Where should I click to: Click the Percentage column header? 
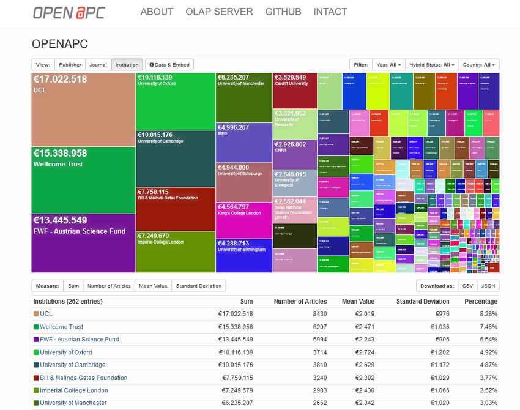point(481,301)
